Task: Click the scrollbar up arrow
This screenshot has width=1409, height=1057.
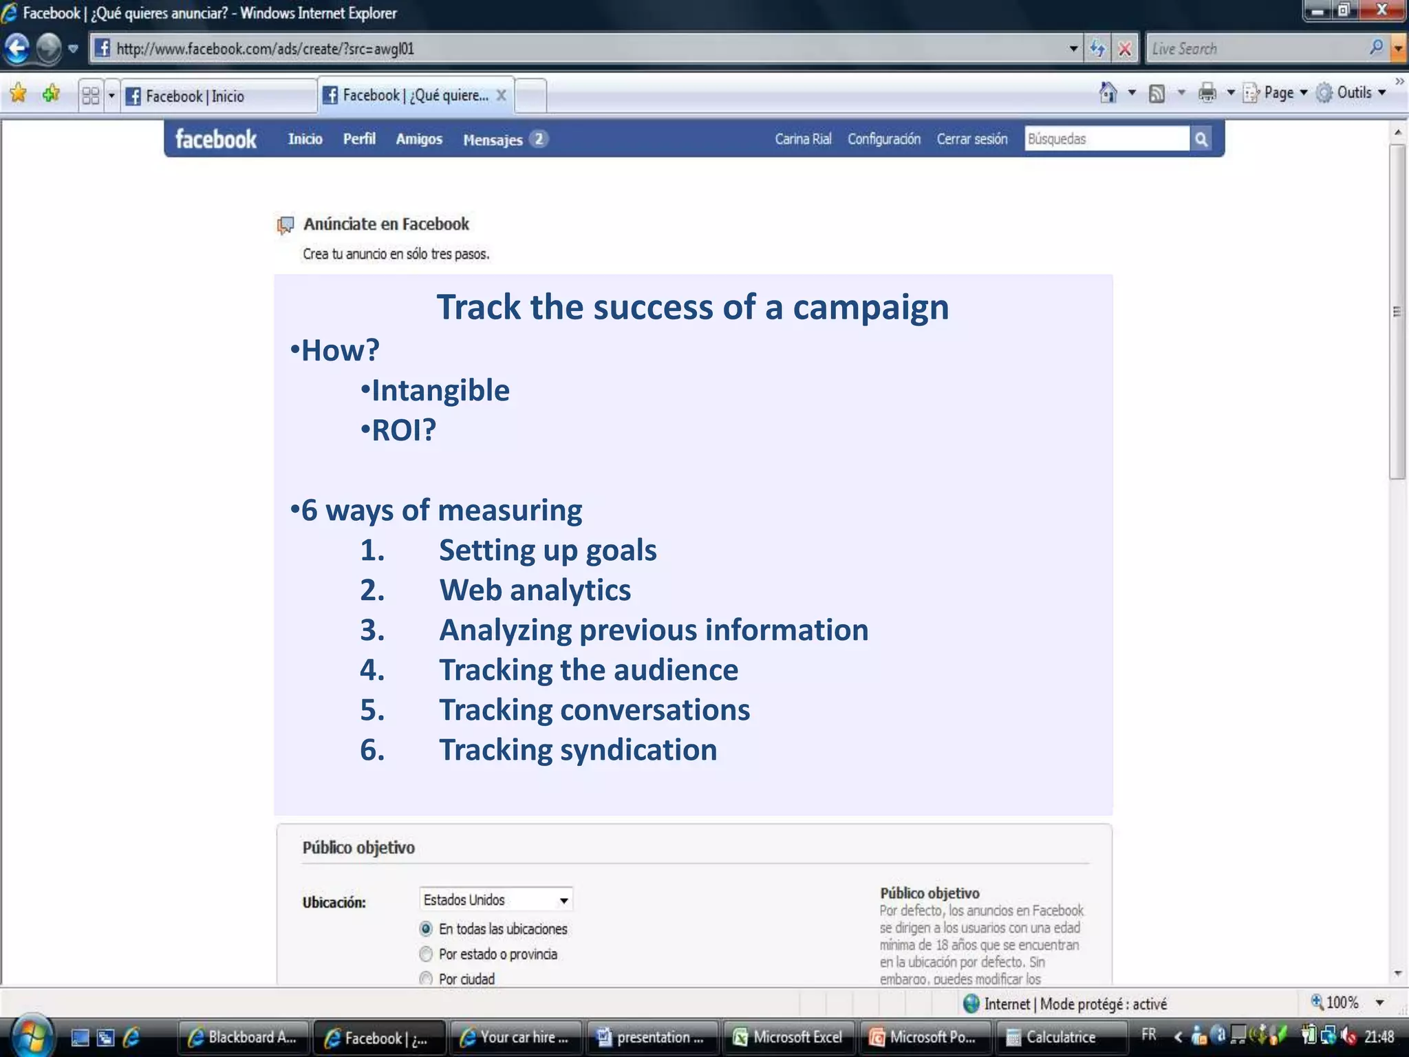Action: coord(1397,131)
